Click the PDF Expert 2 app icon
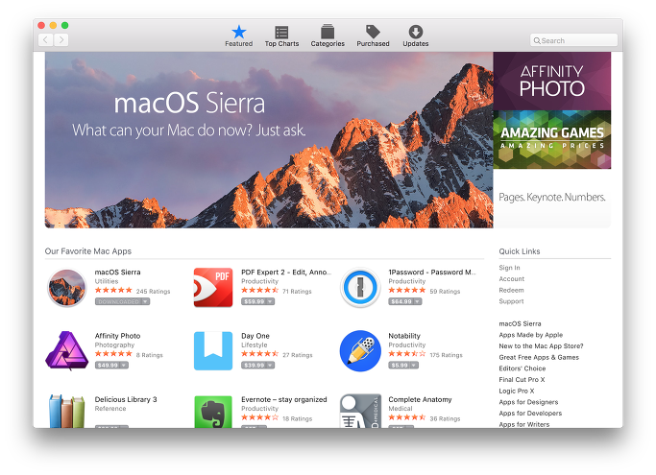656x475 pixels. [213, 288]
